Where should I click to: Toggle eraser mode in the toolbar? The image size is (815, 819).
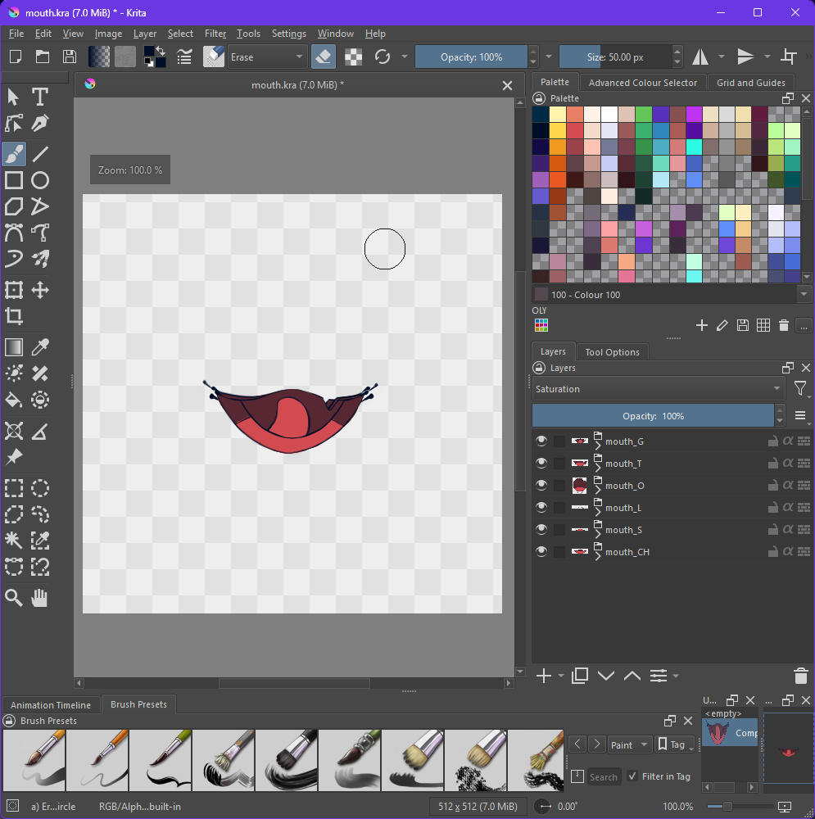(x=323, y=57)
